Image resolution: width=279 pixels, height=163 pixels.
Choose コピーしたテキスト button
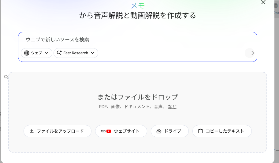pyautogui.click(x=222, y=131)
